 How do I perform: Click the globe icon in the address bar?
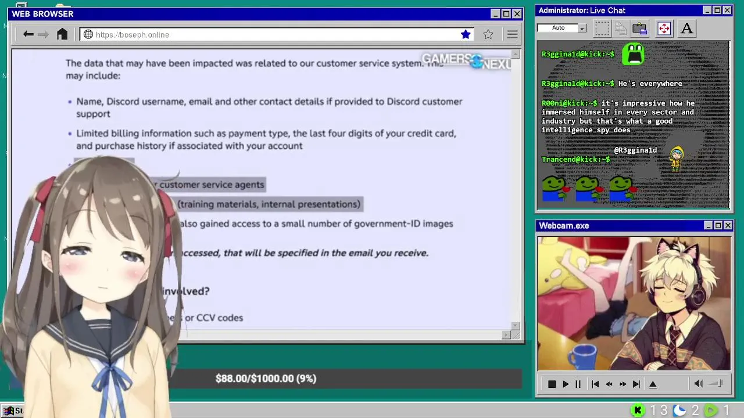pyautogui.click(x=88, y=34)
